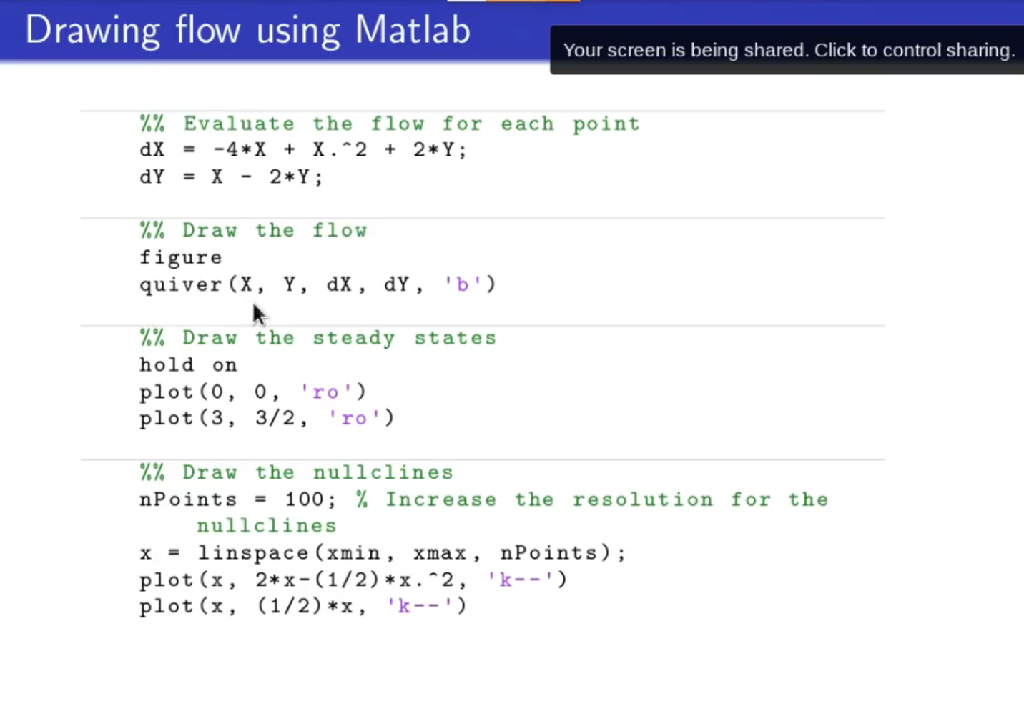The height and width of the screenshot is (701, 1024).
Task: Click the dX assignment code line
Action: point(302,150)
